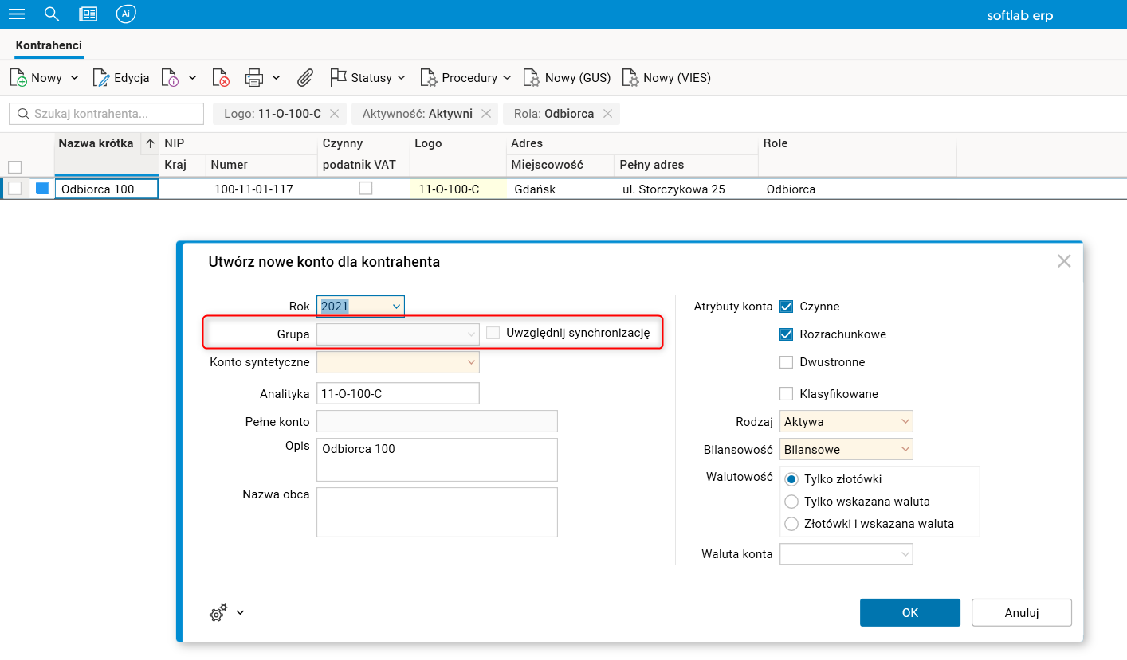Click the Anuluj button
Screen dimensions: 1127x660
point(1021,612)
